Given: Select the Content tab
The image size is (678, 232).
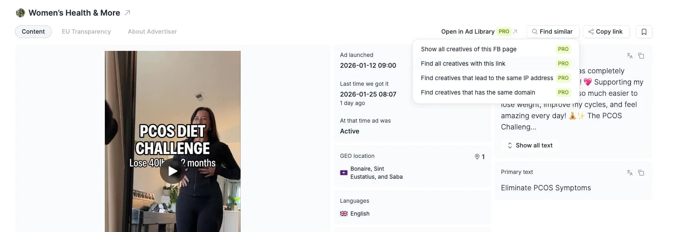Looking at the screenshot, I should (x=33, y=32).
